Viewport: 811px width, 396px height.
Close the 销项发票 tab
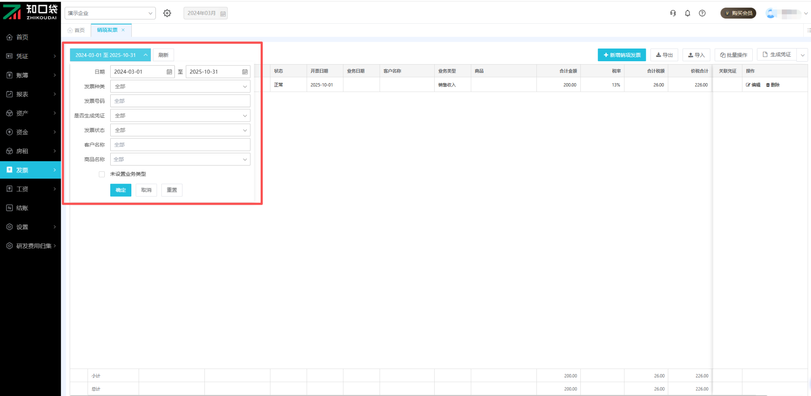pyautogui.click(x=123, y=30)
